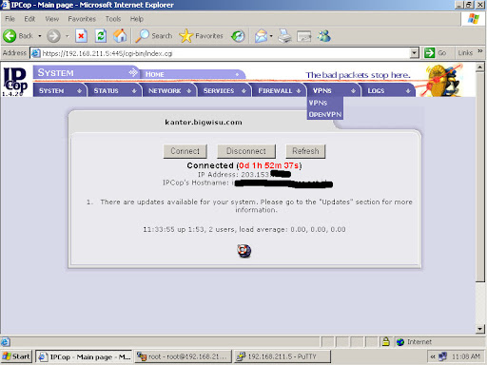Switch to PuTTY taskbar window
This screenshot has height=365, width=487.
[282, 356]
